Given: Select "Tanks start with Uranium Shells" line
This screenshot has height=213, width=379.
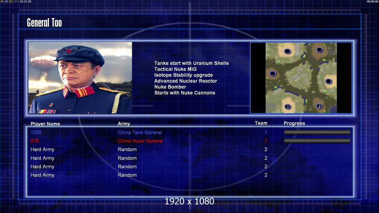Looking at the screenshot, I should coord(191,63).
